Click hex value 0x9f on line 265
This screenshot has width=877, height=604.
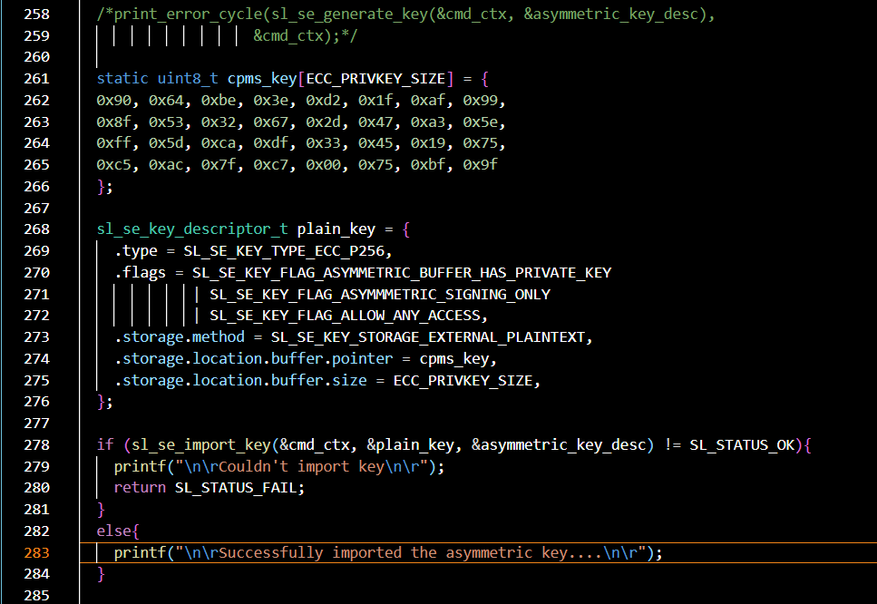point(481,165)
